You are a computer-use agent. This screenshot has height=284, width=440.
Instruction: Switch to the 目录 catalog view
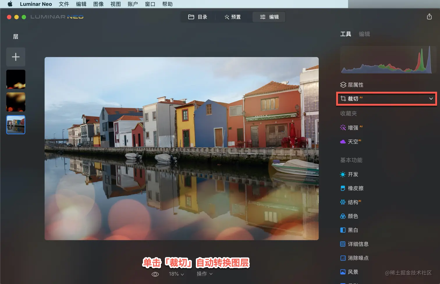coord(198,17)
